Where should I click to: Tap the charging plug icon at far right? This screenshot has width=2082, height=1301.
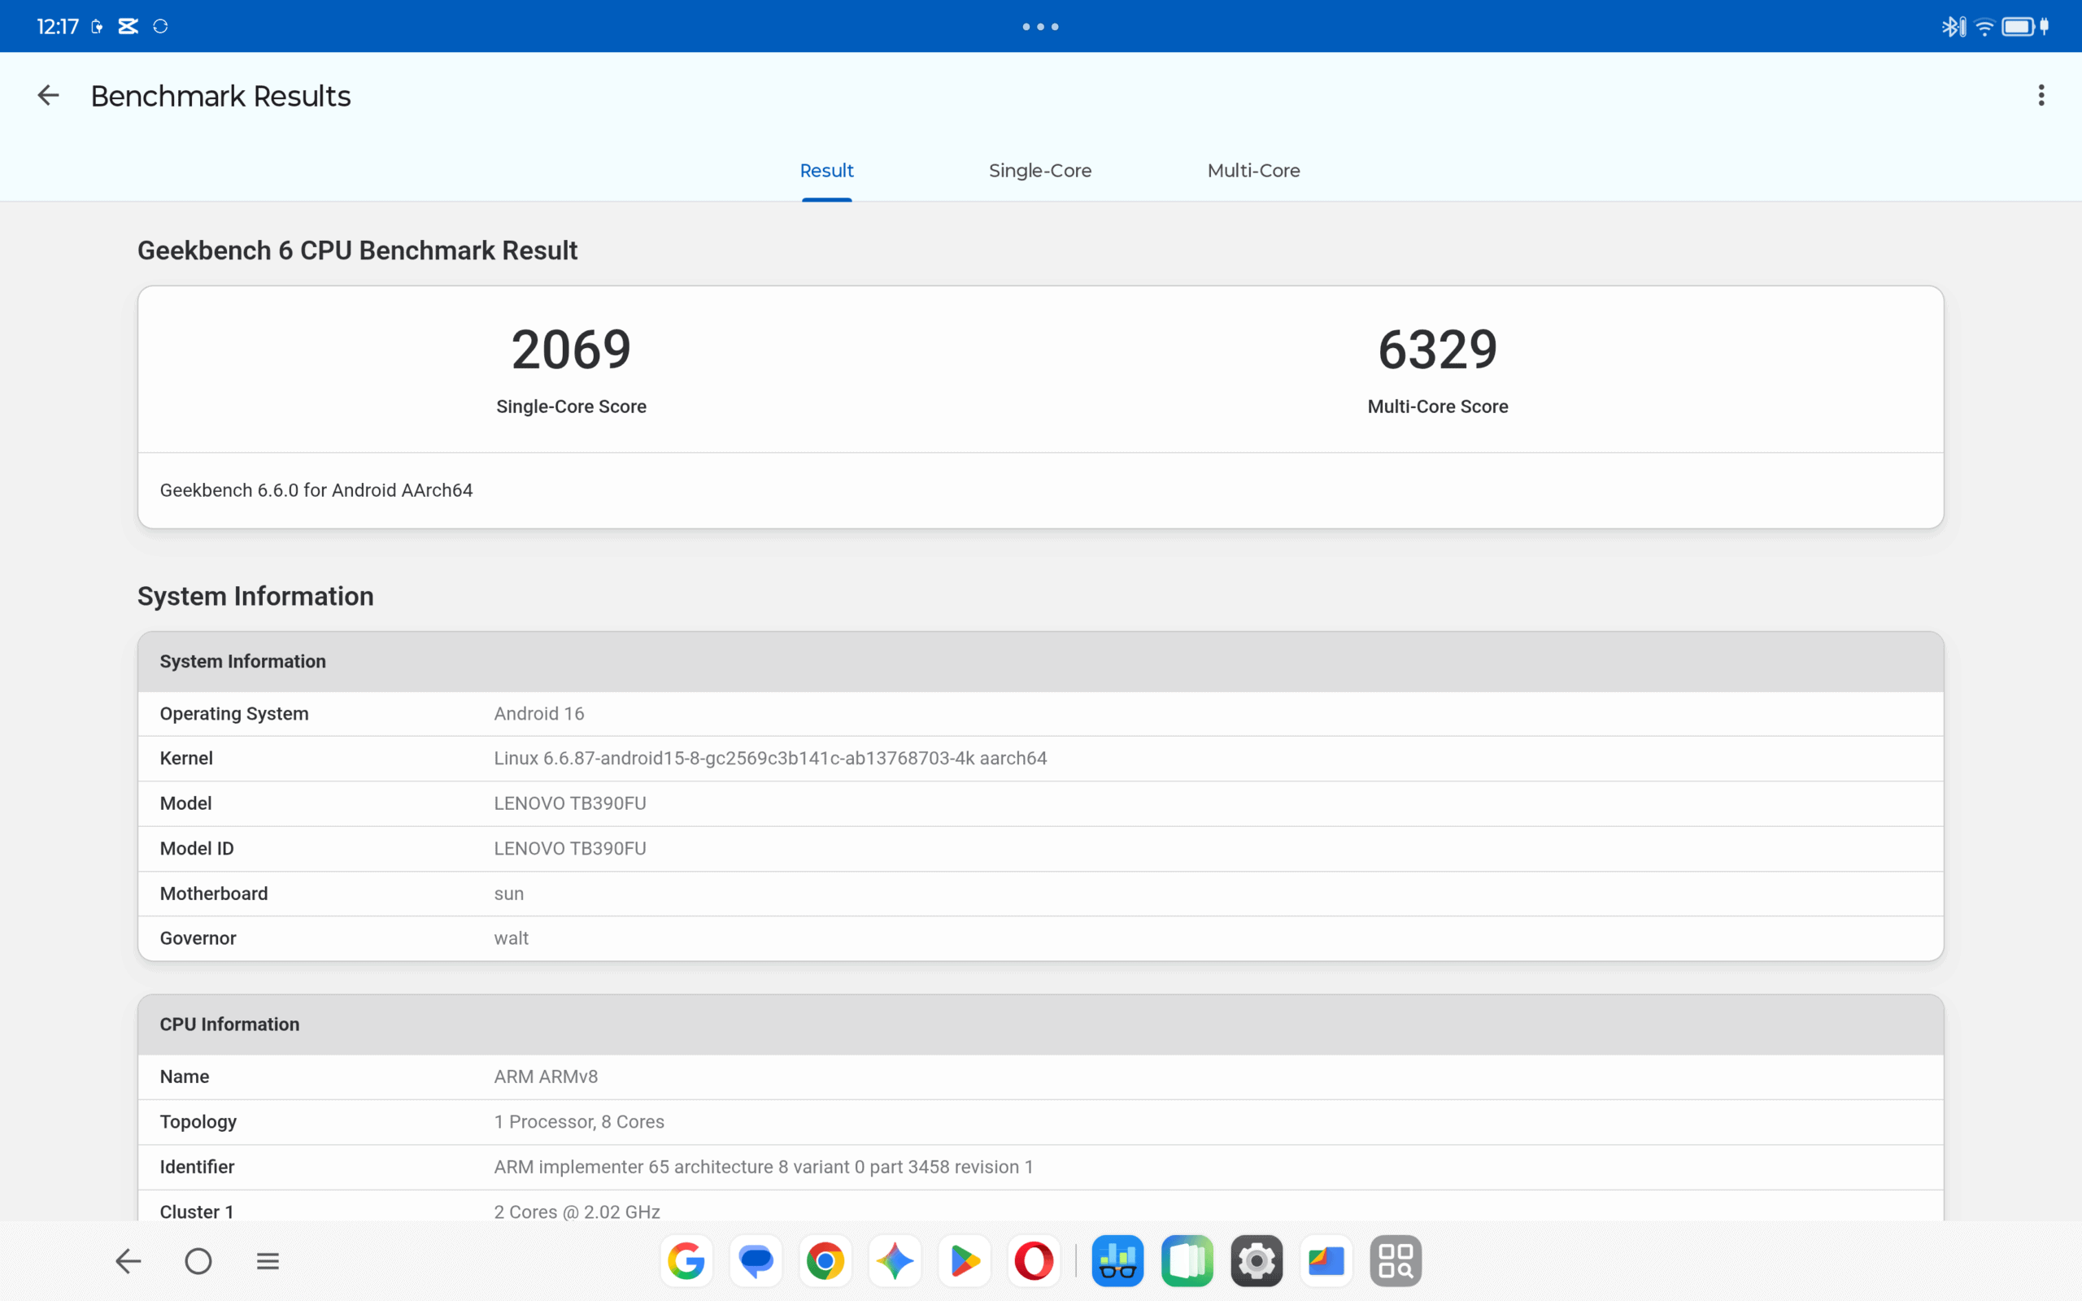pos(2044,27)
